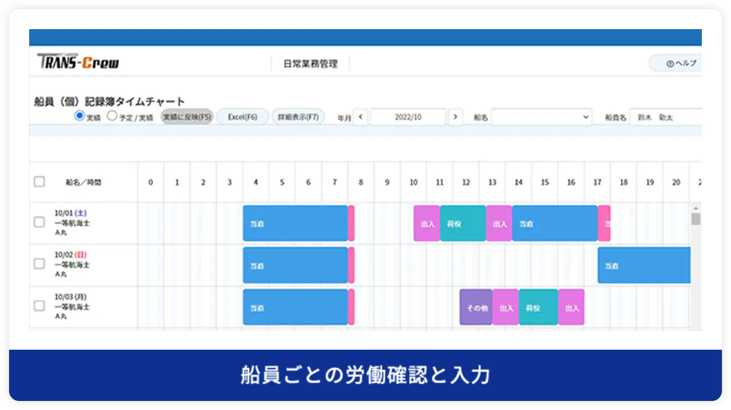Click the hour 20 column header
The width and height of the screenshot is (731, 410).
point(676,182)
